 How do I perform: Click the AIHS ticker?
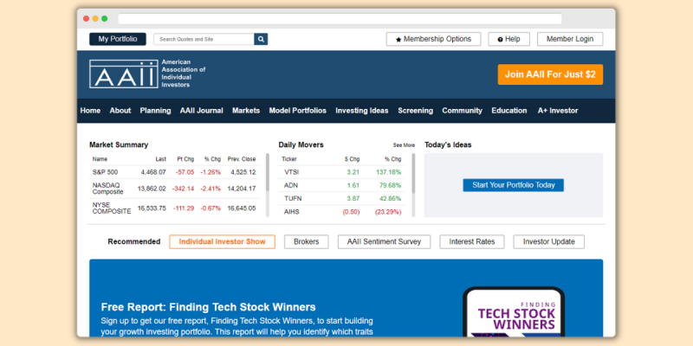(292, 212)
